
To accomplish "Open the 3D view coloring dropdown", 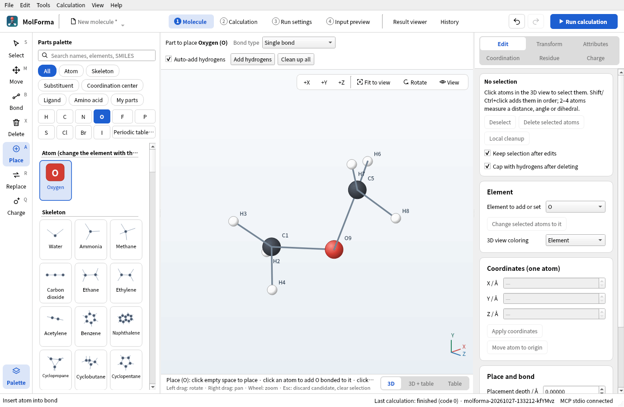I will click(575, 240).
